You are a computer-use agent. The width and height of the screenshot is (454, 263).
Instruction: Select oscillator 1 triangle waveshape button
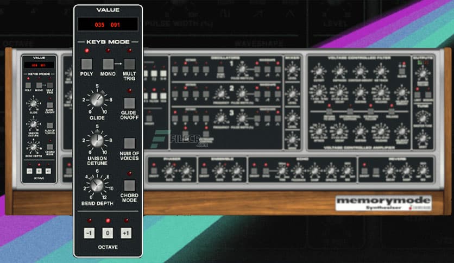click(x=278, y=70)
